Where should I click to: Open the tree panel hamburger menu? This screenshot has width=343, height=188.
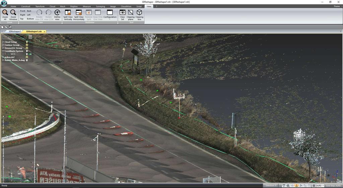pos(30,37)
